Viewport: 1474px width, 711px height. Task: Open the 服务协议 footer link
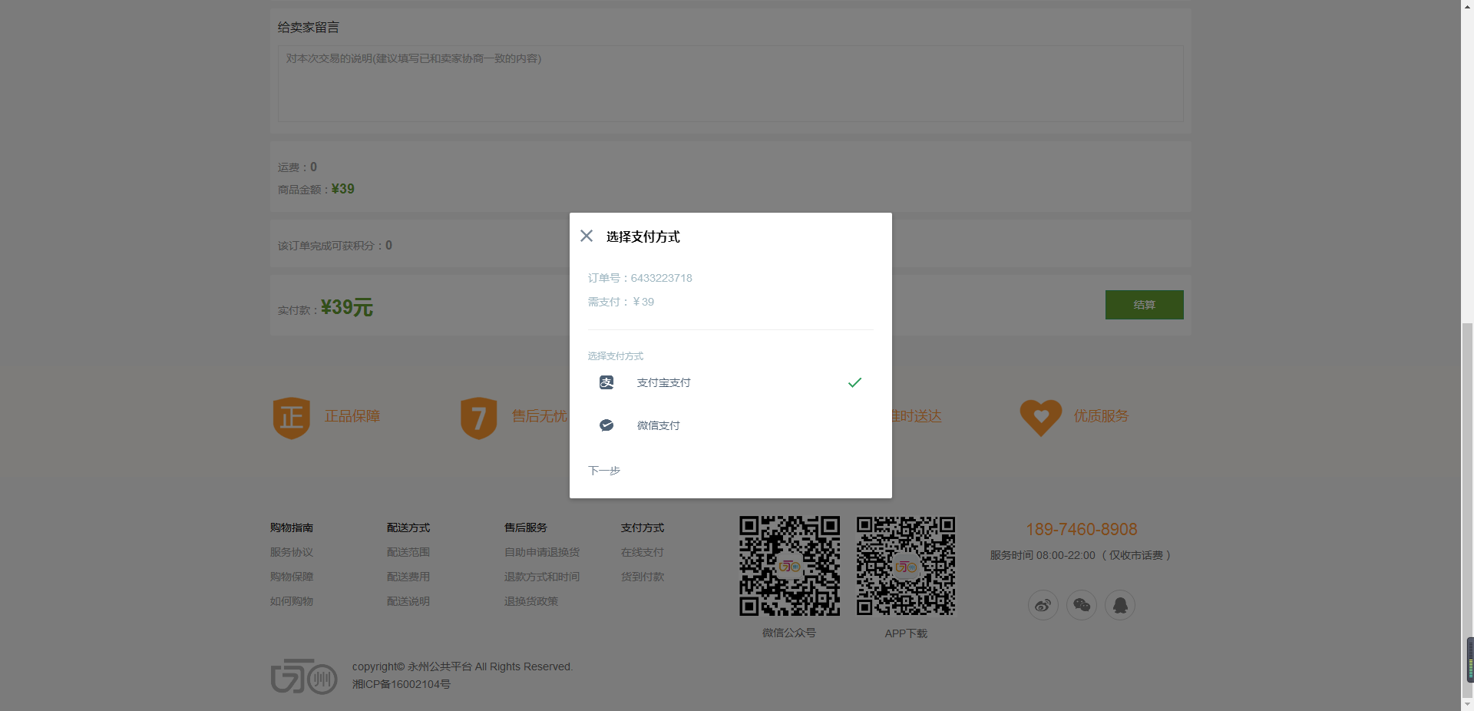(x=292, y=552)
